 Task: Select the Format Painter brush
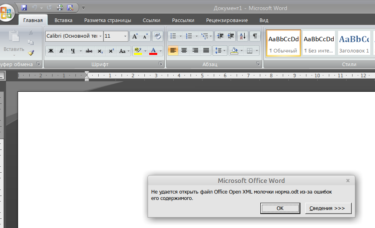31,52
